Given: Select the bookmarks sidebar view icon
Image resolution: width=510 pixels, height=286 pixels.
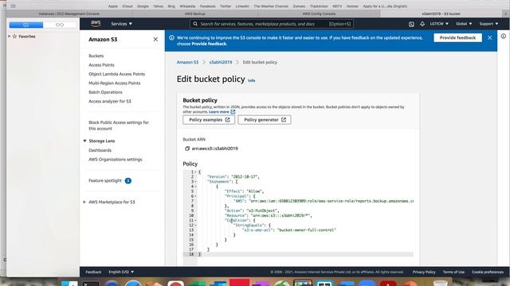Looking at the screenshot, I should 26,25.
